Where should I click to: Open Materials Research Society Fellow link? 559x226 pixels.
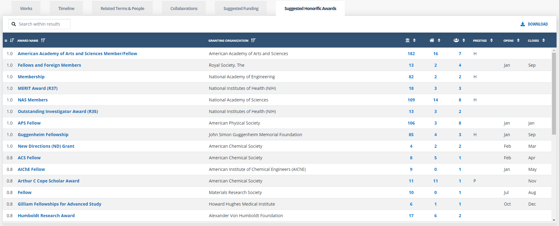pyautogui.click(x=25, y=192)
